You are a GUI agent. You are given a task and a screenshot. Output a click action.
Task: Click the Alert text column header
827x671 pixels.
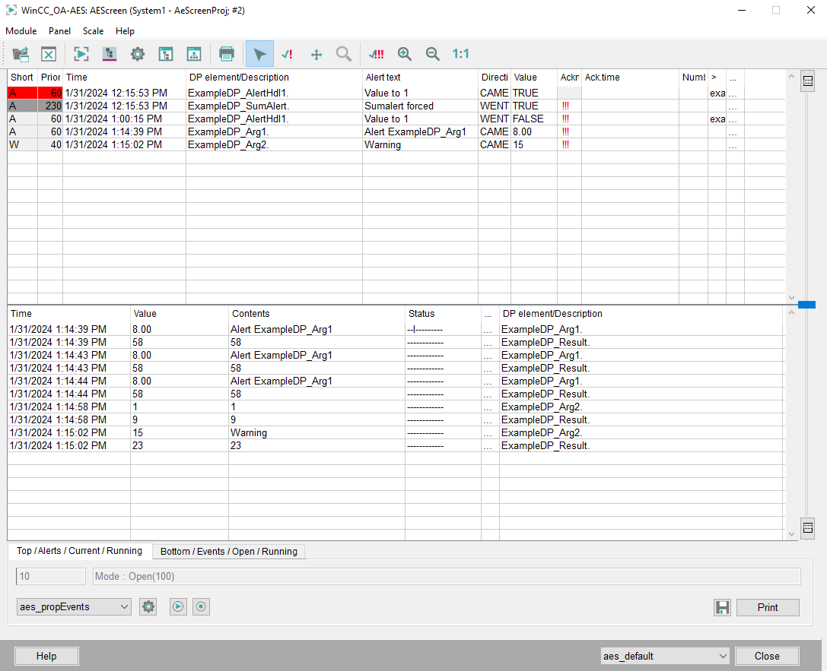tap(383, 78)
